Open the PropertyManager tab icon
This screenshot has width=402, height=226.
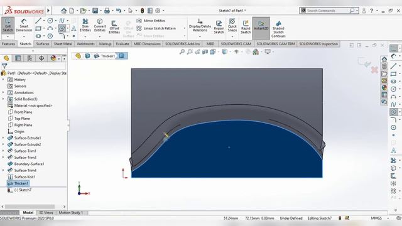click(x=18, y=58)
